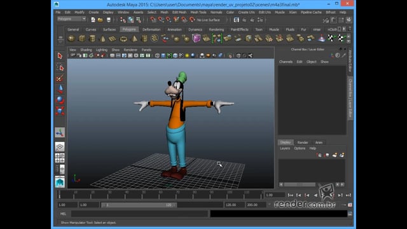Click the Show Manipulator tool icon
The width and height of the screenshot is (407, 229).
(60, 133)
